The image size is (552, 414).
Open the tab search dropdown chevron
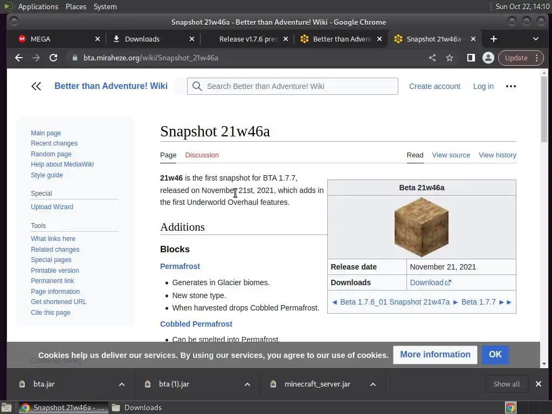536,39
